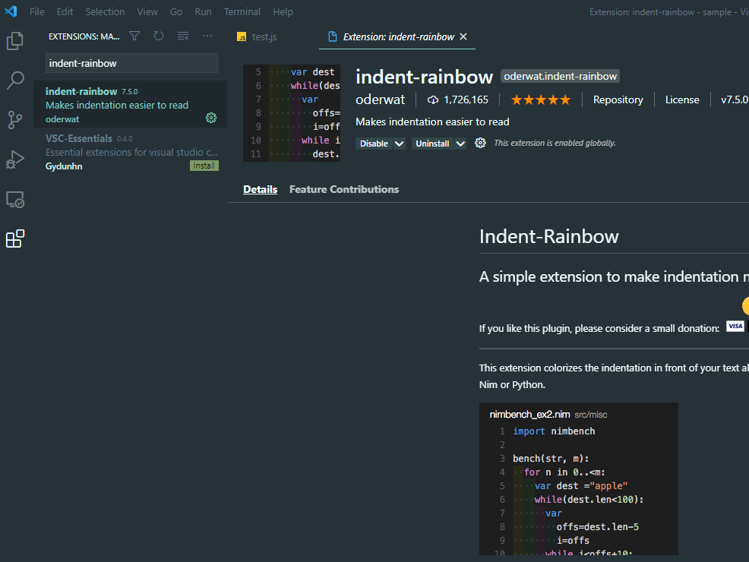749x562 pixels.
Task: Click 'Makes indentation easier to read' header description
Action: (x=432, y=122)
